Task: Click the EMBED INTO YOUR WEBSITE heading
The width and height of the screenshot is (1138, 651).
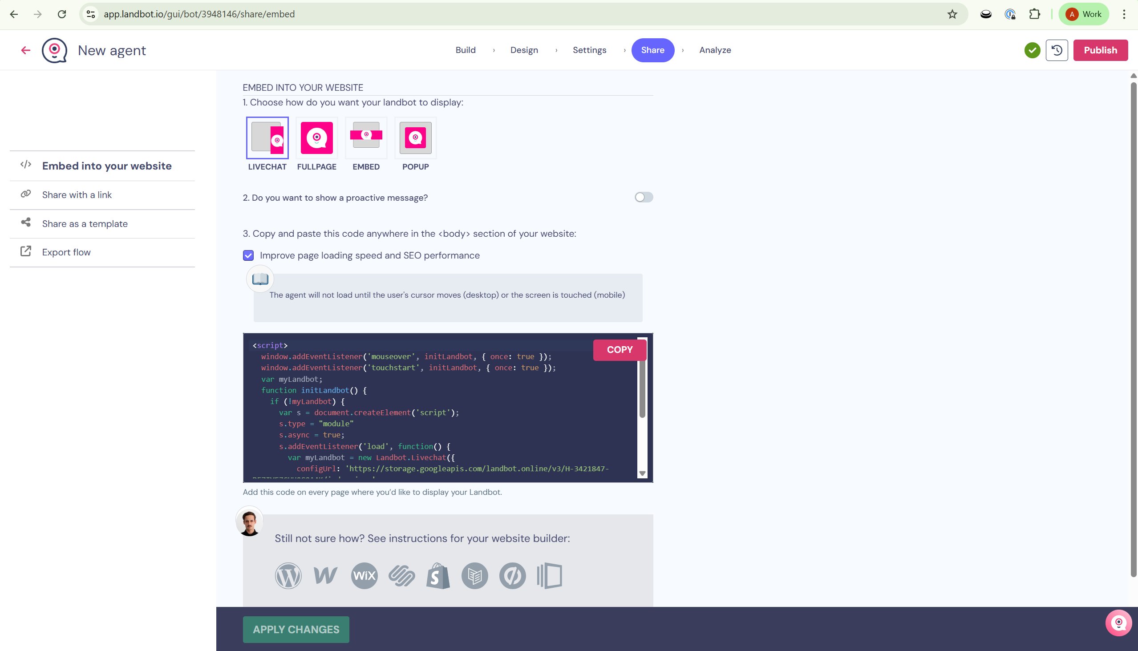Action: click(303, 88)
